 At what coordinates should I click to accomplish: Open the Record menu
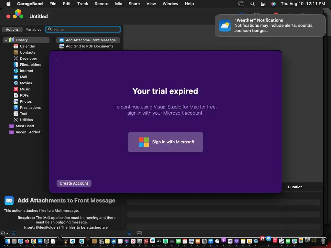(101, 4)
